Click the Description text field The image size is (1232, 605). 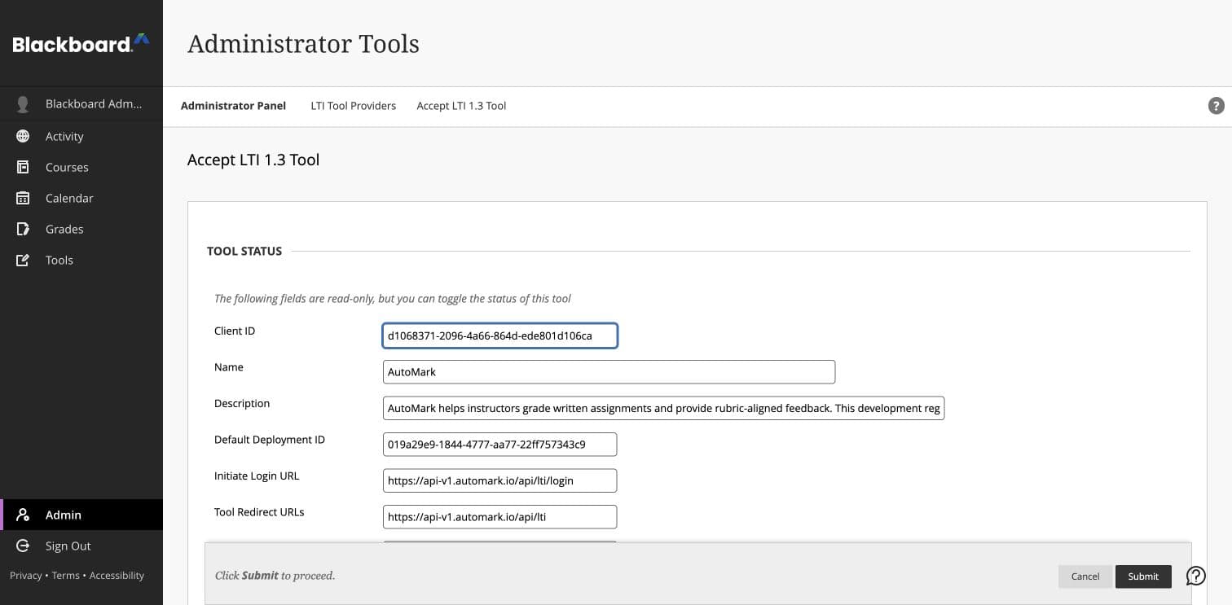click(x=663, y=408)
